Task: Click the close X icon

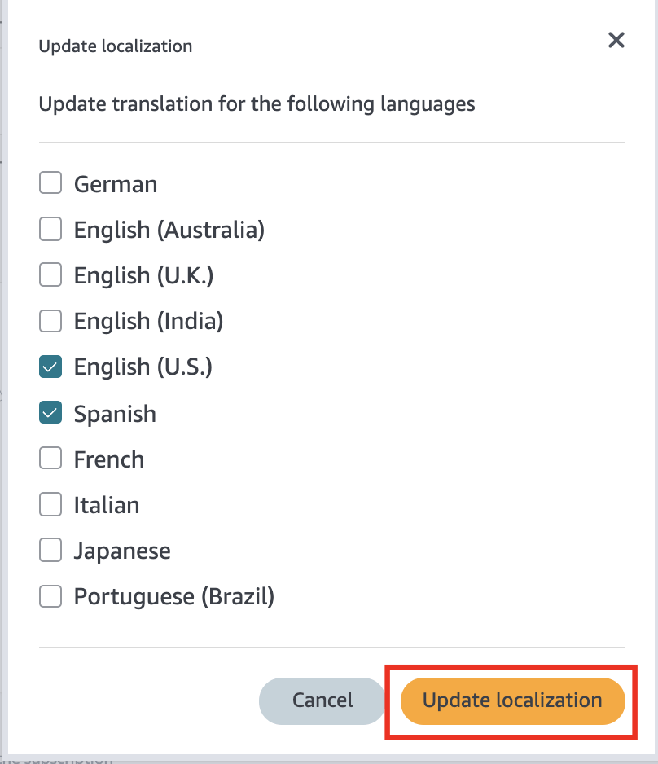Action: point(616,40)
